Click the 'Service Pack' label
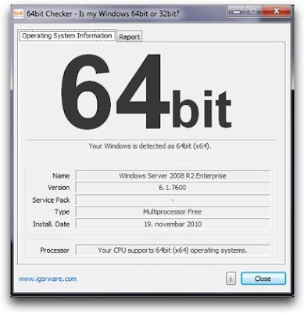Image resolution: width=304 pixels, height=313 pixels. [51, 200]
